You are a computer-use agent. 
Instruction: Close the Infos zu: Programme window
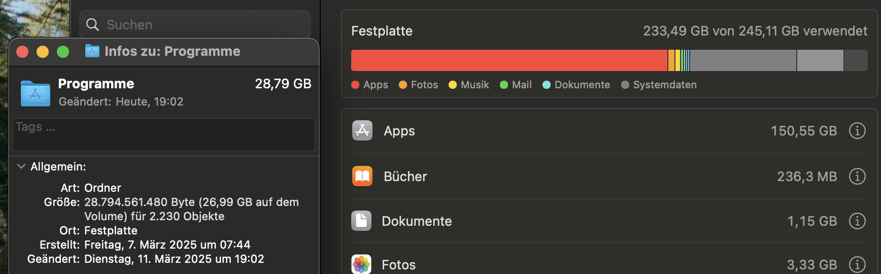(x=22, y=52)
